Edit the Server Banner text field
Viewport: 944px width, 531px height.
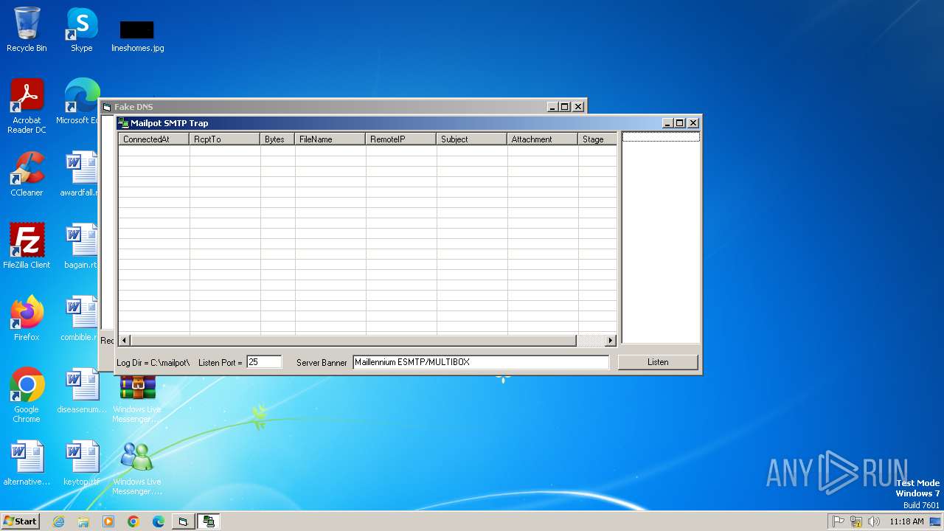click(481, 362)
